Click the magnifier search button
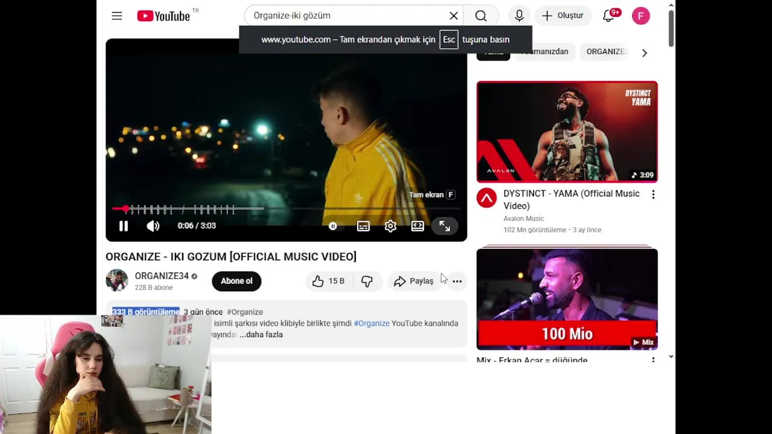Image resolution: width=772 pixels, height=434 pixels. [481, 16]
